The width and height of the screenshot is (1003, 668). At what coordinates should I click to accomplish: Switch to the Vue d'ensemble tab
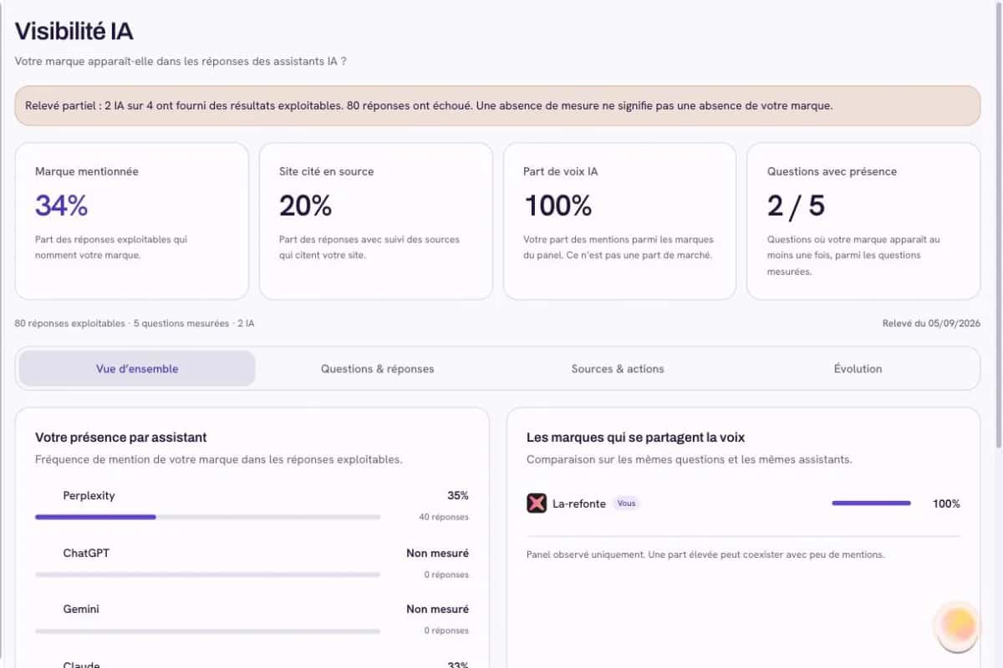tap(137, 368)
